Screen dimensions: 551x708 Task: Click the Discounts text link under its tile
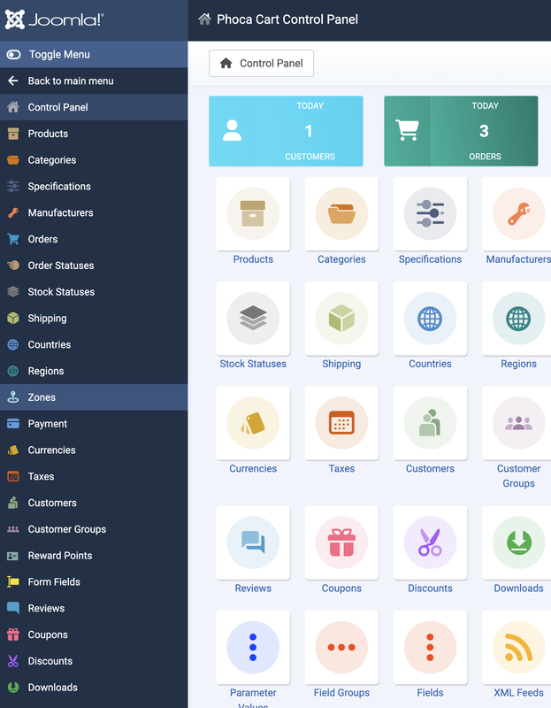tap(430, 589)
